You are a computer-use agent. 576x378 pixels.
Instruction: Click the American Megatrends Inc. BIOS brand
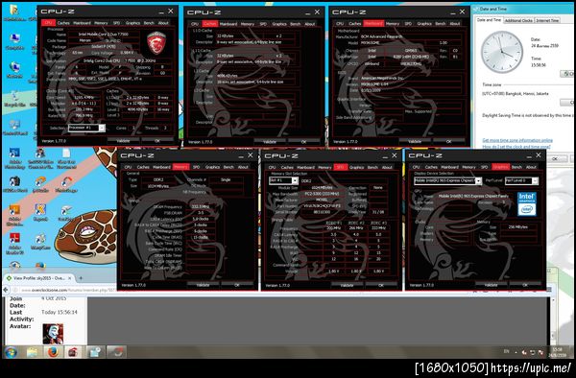point(382,78)
